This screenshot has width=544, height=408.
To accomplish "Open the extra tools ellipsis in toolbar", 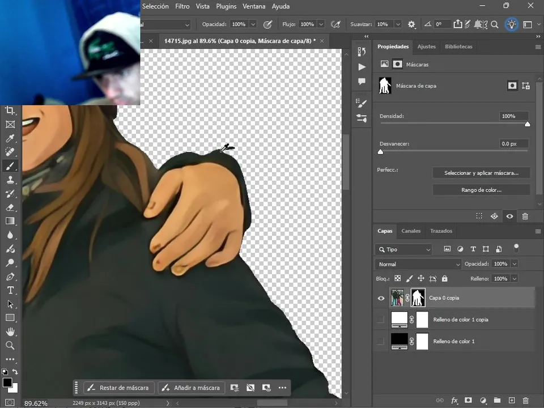I will coord(10,359).
